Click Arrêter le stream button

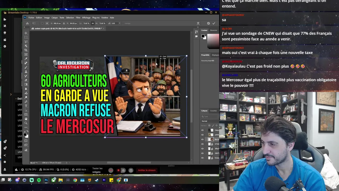tap(147, 170)
